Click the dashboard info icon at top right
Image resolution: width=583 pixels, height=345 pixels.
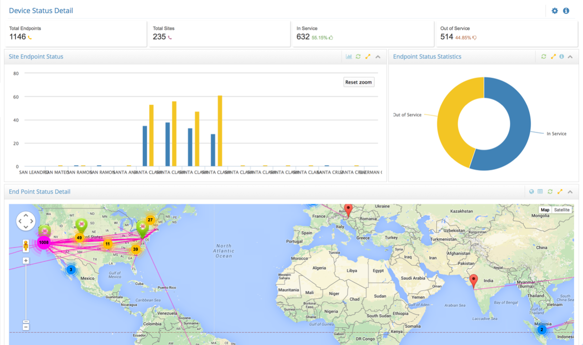(566, 11)
